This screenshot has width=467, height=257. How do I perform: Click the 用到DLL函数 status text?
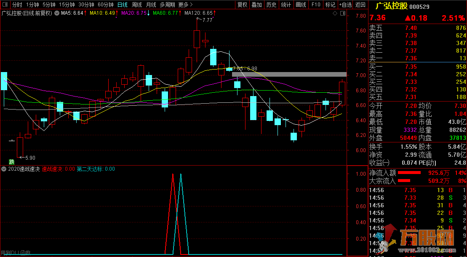click(x=16, y=253)
